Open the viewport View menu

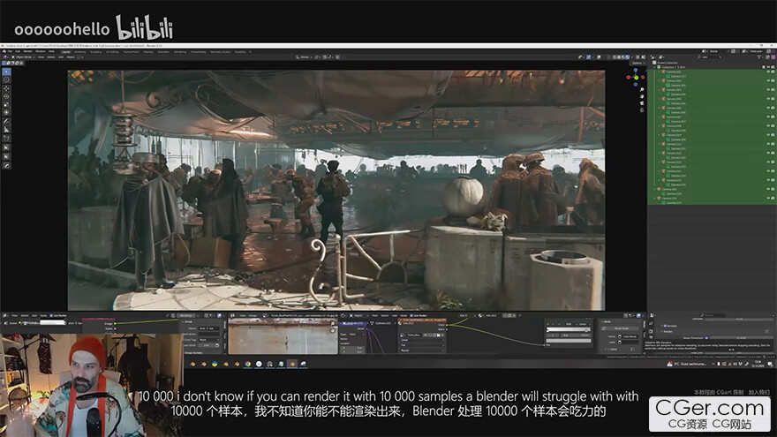click(41, 57)
